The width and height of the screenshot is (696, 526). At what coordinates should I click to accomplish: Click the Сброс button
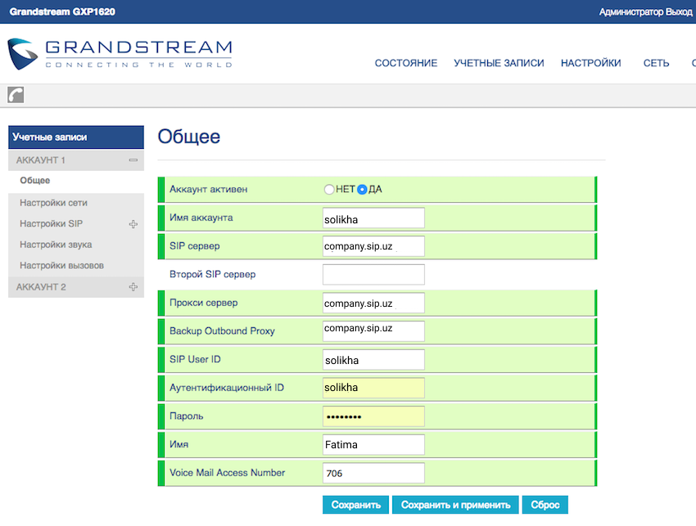545,505
